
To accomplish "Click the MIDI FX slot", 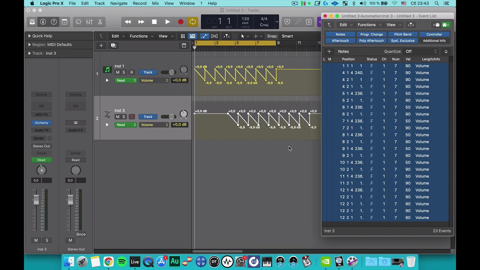I will pyautogui.click(x=41, y=114).
